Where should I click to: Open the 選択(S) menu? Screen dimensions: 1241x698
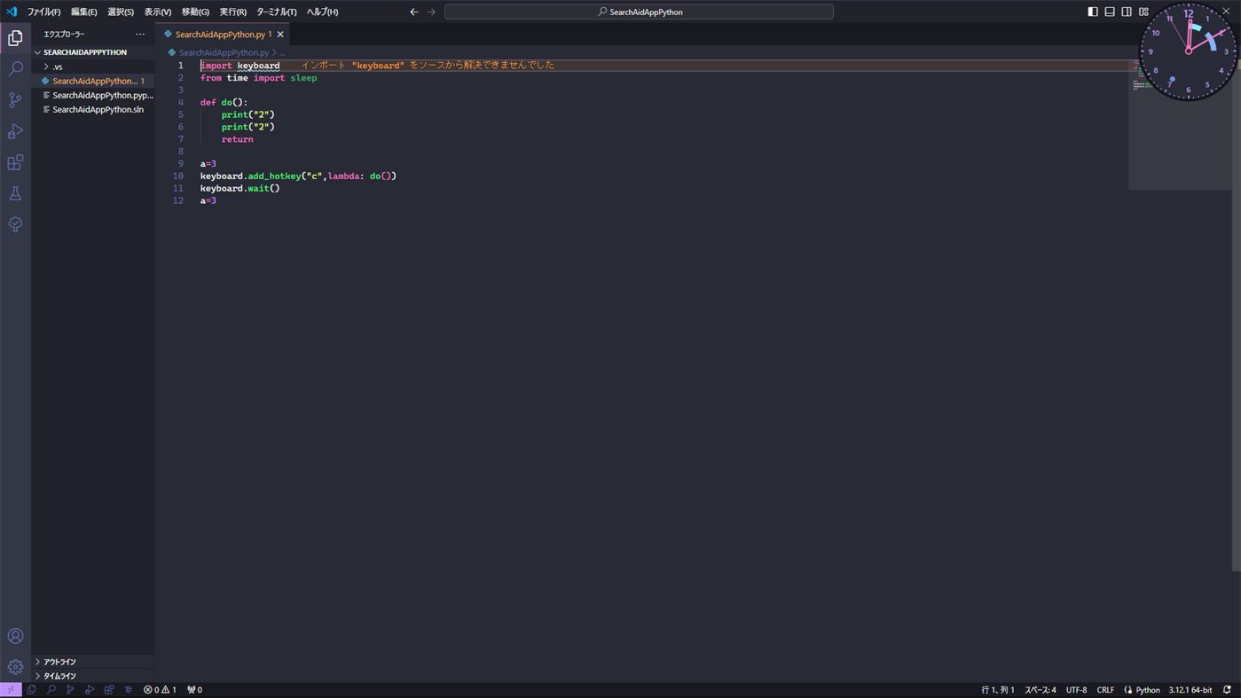coord(121,12)
